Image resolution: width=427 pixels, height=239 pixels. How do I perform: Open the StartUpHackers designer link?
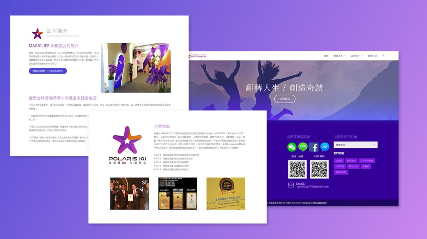point(320,203)
